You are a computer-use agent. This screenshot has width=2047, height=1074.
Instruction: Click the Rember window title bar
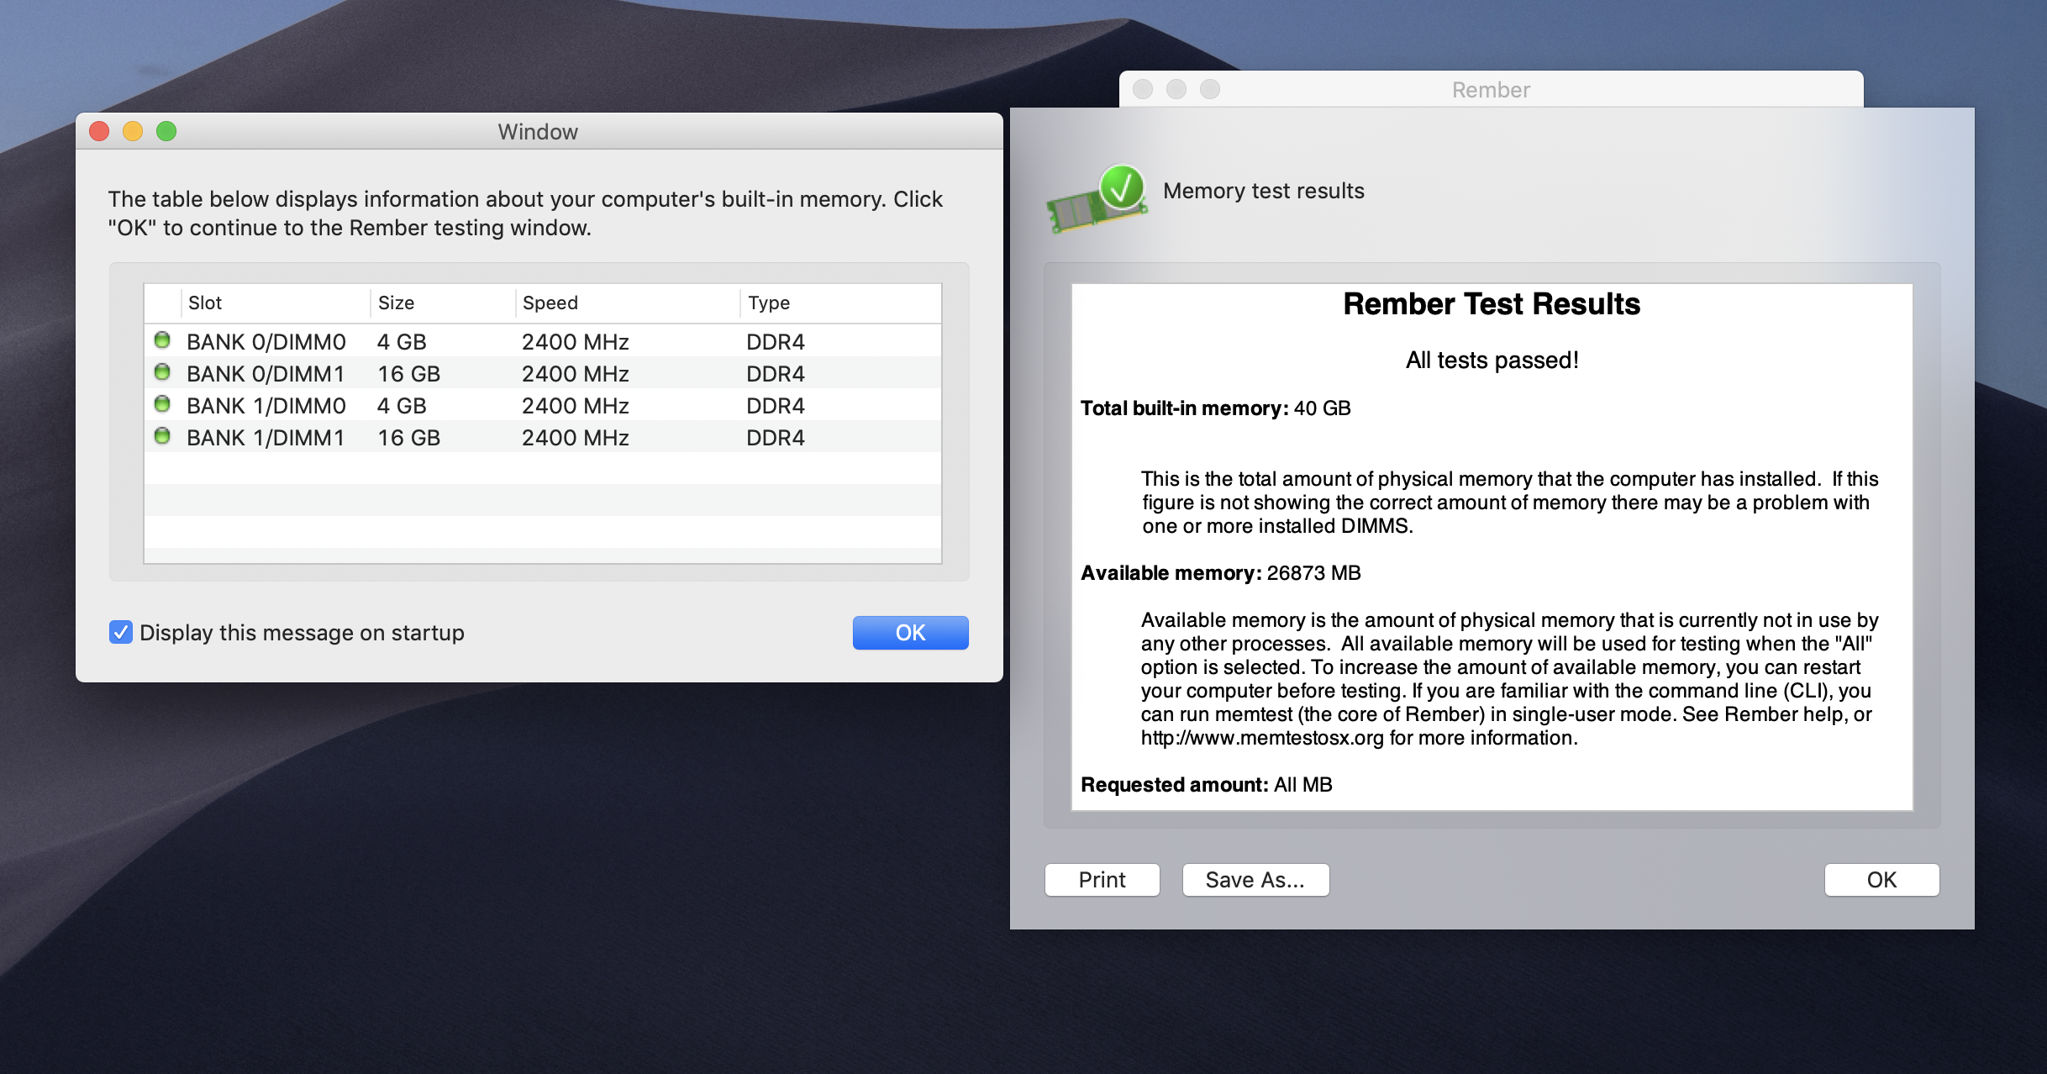coord(1492,89)
